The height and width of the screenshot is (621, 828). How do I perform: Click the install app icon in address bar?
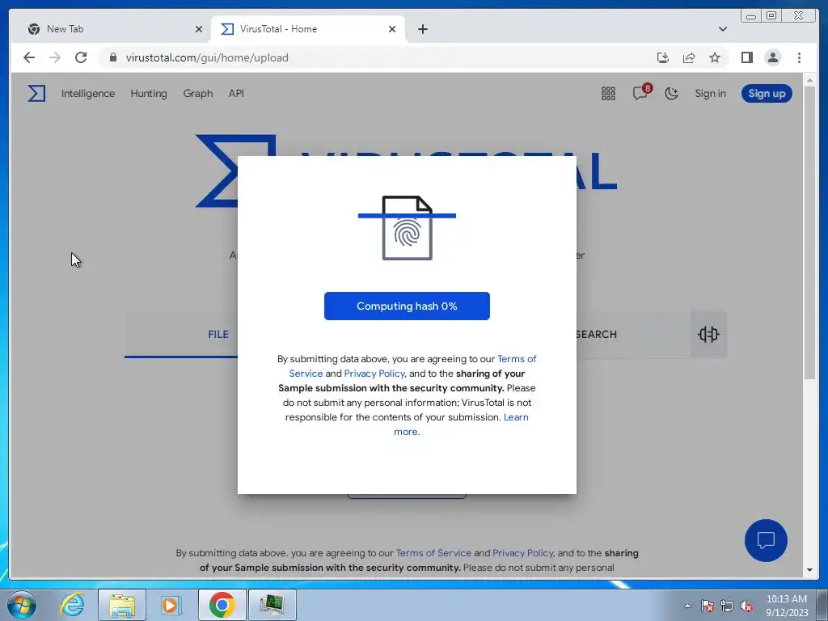663,57
